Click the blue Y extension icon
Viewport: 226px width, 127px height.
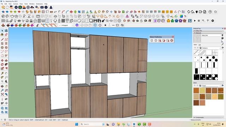(190, 21)
